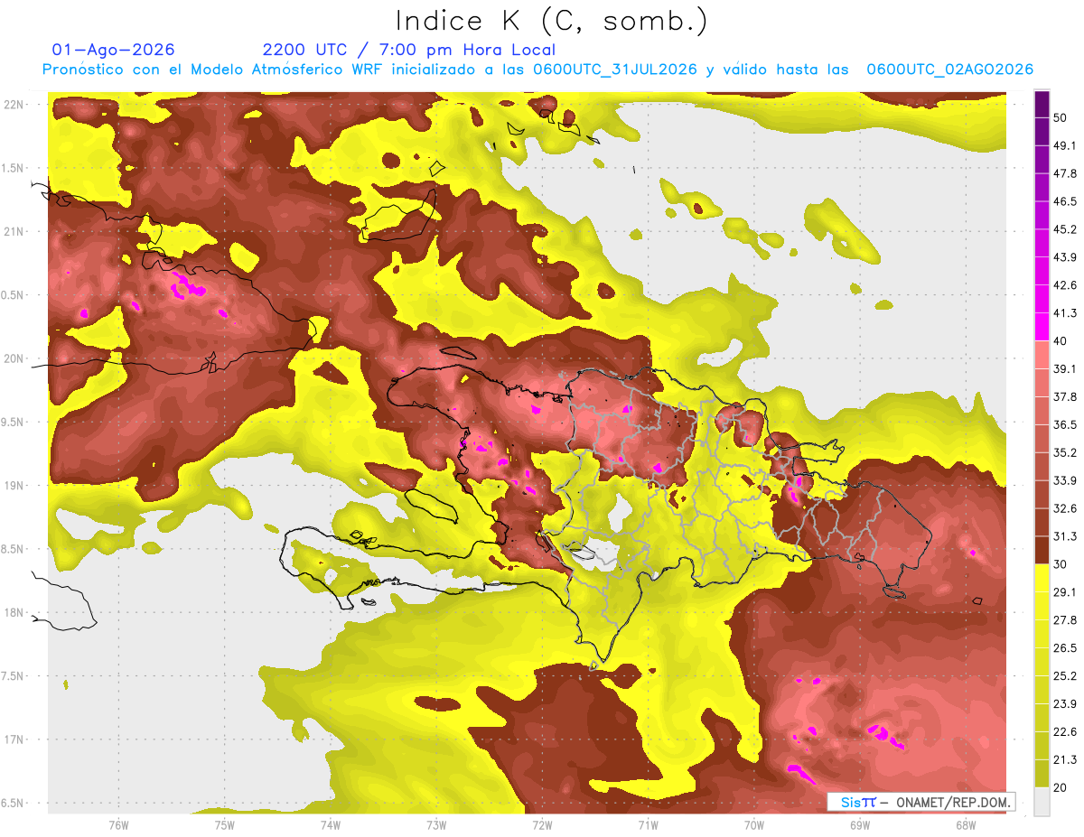Click the 72W longitude label
The height and width of the screenshot is (837, 1084).
542,824
